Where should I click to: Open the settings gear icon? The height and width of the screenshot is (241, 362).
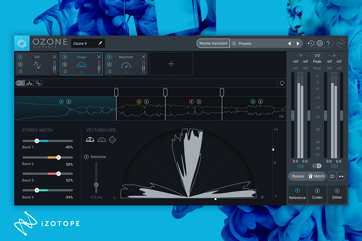pyautogui.click(x=319, y=43)
